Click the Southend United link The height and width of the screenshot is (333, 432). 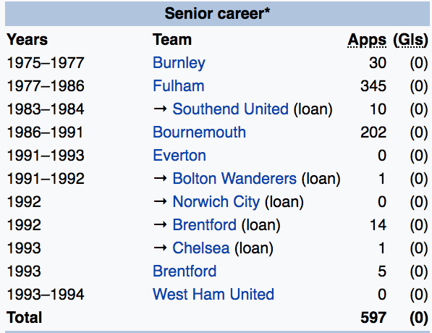tap(230, 109)
